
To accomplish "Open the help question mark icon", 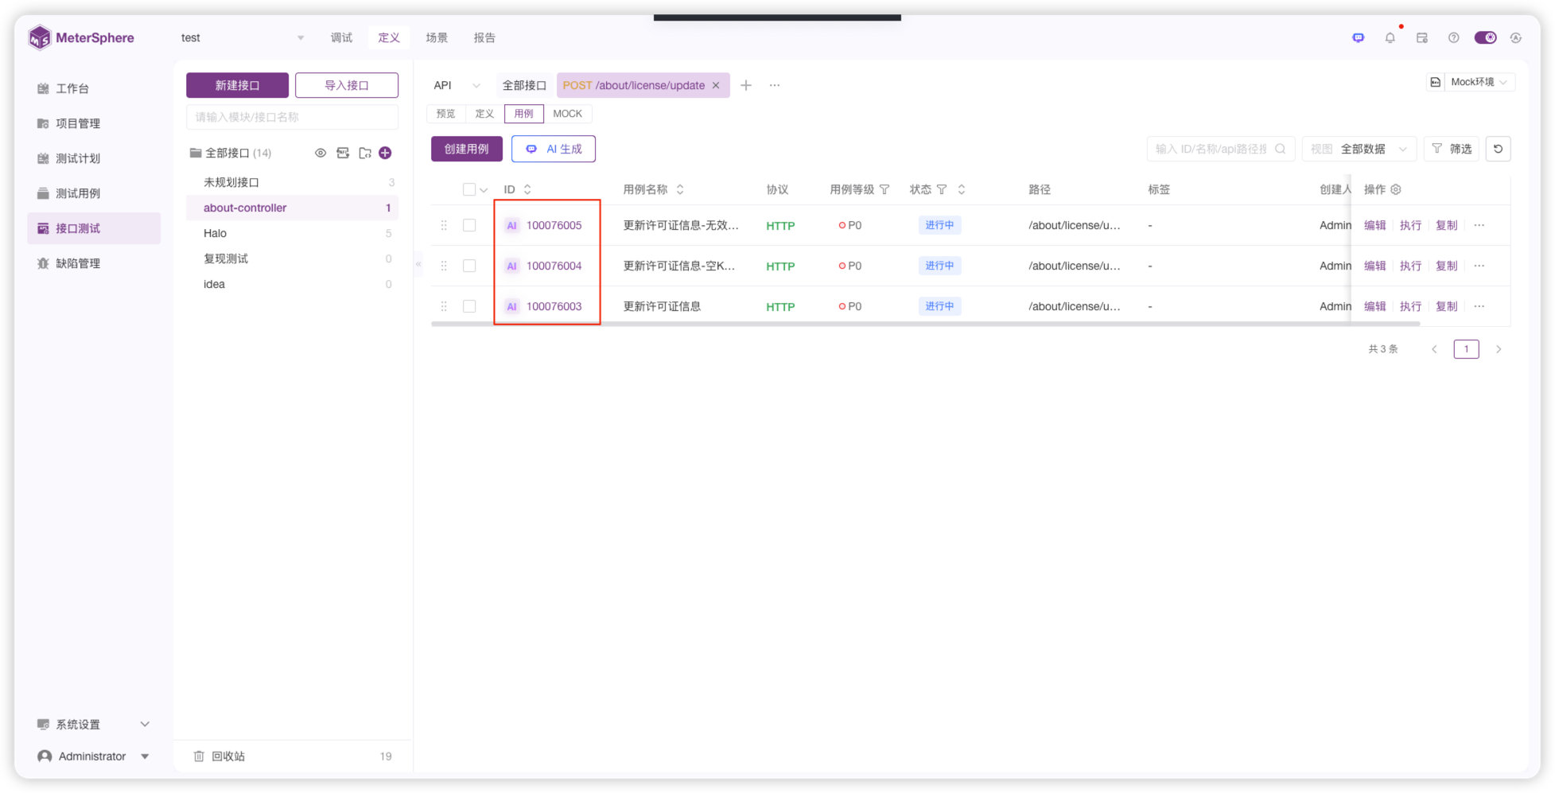I will 1453,37.
